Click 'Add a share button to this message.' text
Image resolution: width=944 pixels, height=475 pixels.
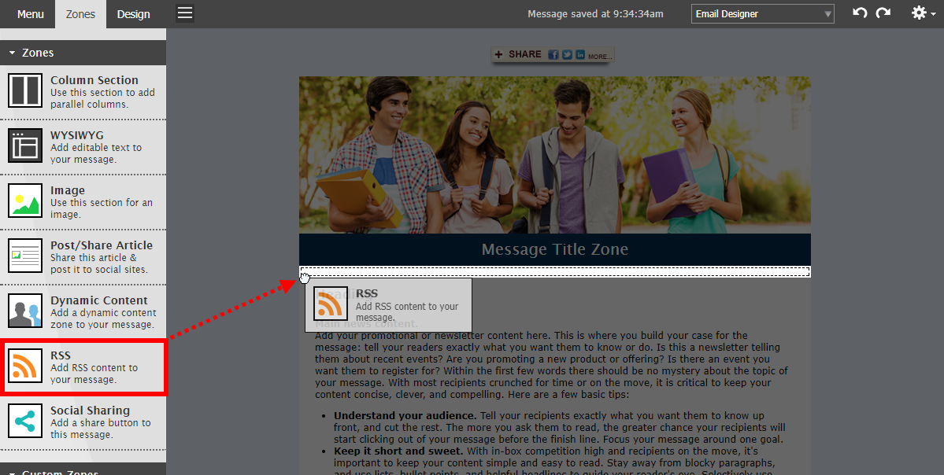click(101, 428)
